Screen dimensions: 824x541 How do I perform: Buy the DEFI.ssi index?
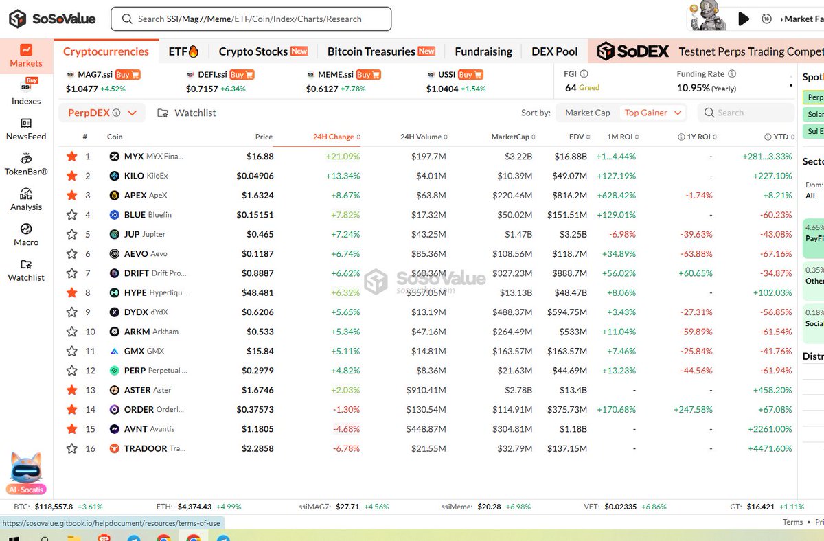242,75
